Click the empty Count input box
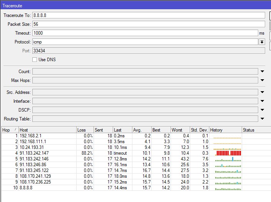The height and width of the screenshot is (202, 271). pos(145,71)
